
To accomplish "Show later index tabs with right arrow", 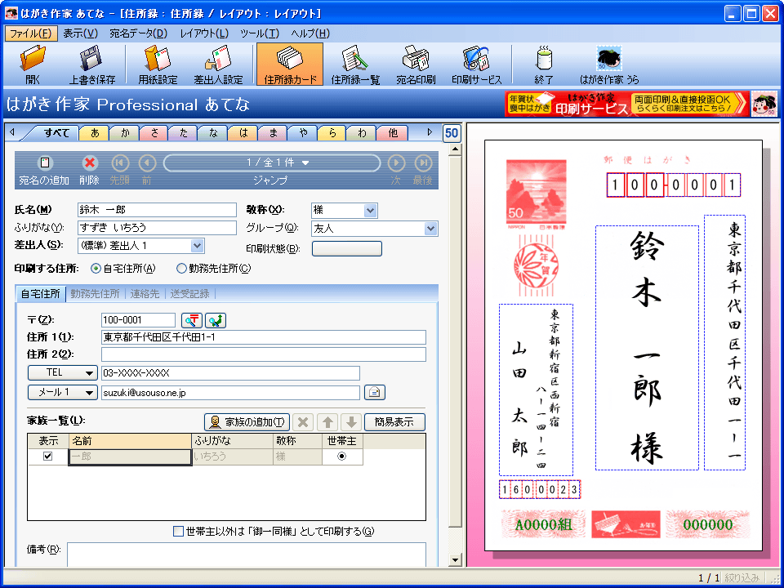I will (429, 132).
